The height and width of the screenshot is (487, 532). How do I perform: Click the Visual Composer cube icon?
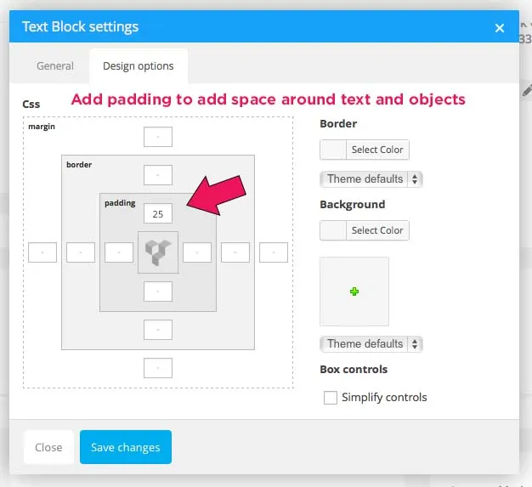pyautogui.click(x=158, y=252)
